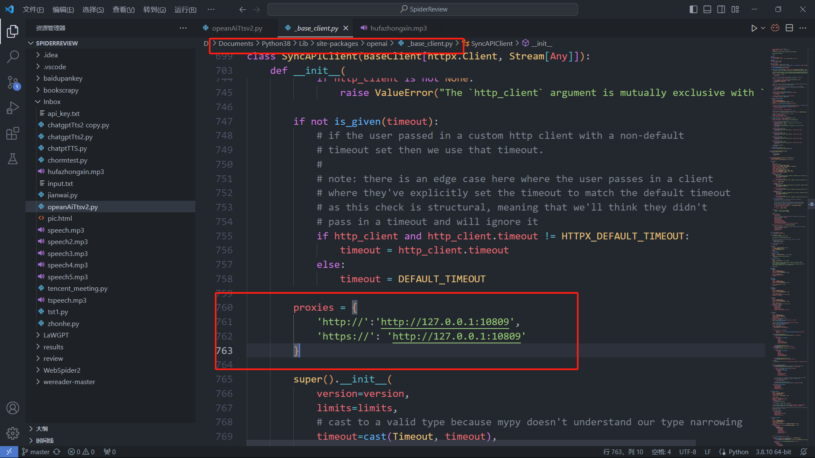
Task: Click the SpiderReview command center search box
Action: point(423,9)
